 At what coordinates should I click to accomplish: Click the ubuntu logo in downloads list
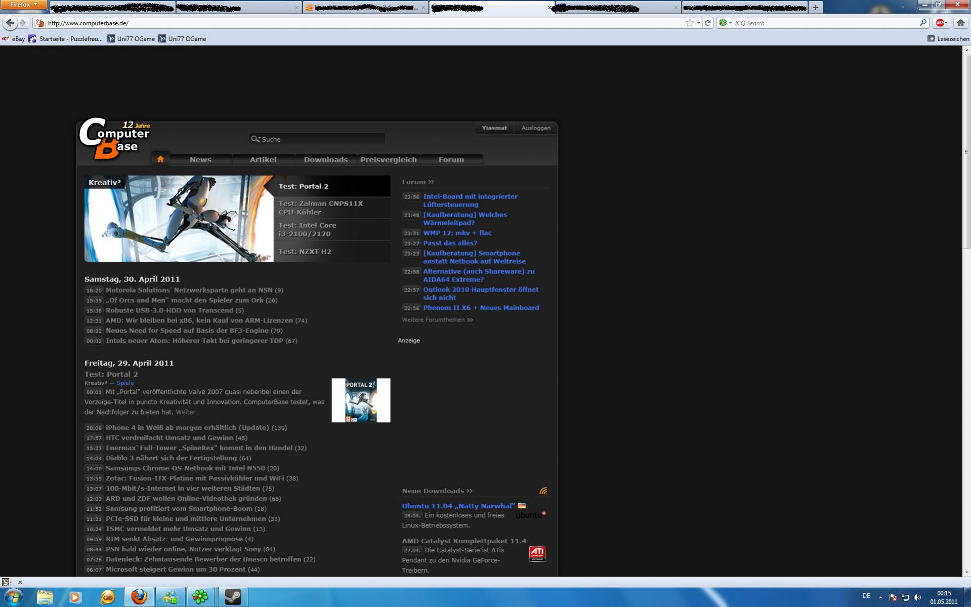point(530,515)
